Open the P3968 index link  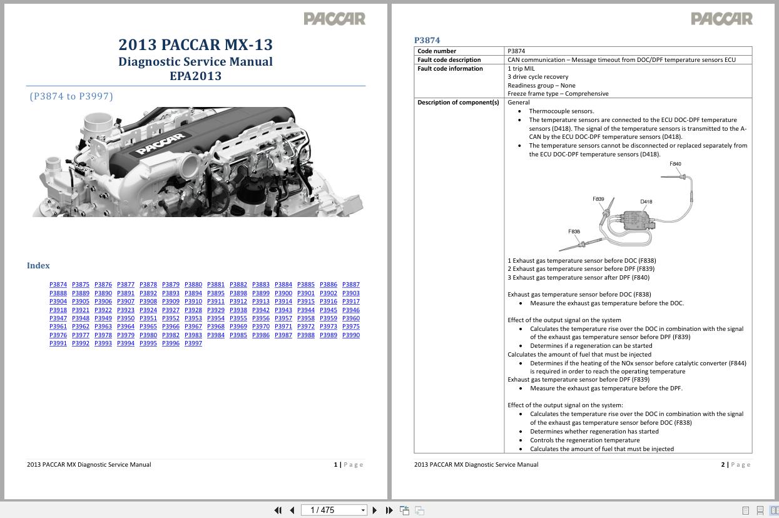216,327
